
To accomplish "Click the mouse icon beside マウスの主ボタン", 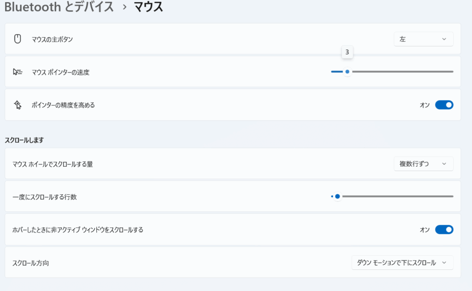I will coord(18,39).
